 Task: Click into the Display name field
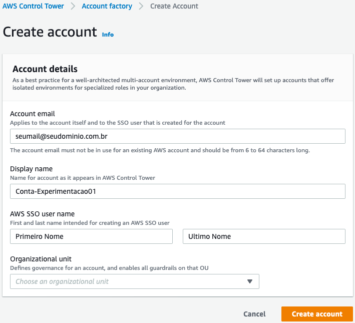[177, 191]
